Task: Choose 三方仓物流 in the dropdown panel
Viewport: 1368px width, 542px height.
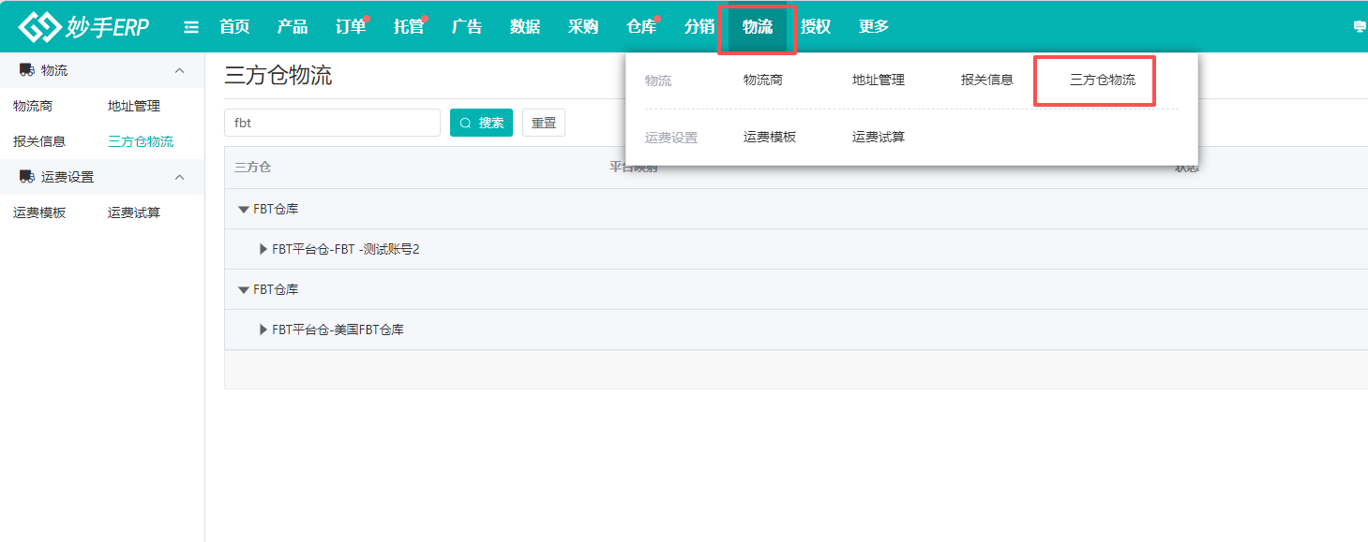Action: (1103, 81)
